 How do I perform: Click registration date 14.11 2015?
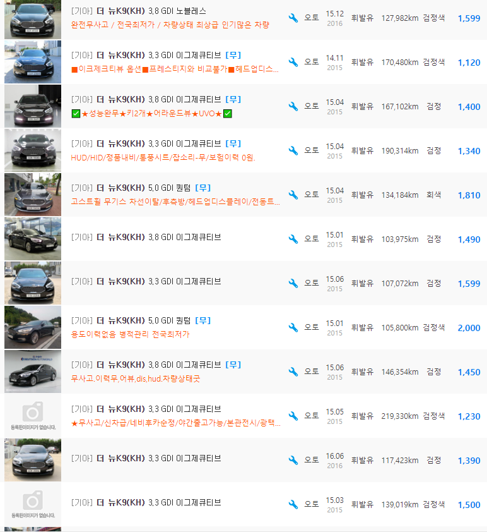[335, 63]
